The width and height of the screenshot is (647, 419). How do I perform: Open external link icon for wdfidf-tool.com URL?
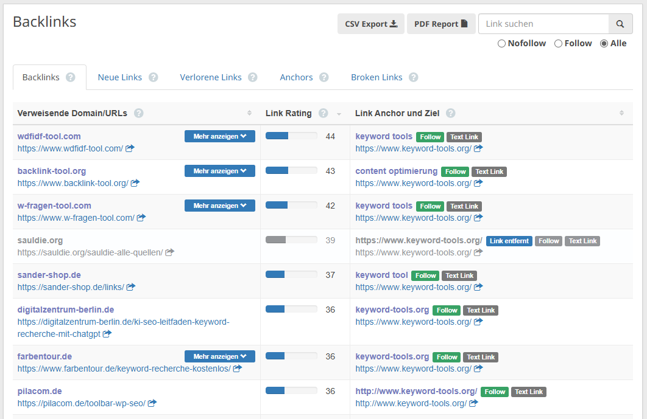[x=130, y=148]
